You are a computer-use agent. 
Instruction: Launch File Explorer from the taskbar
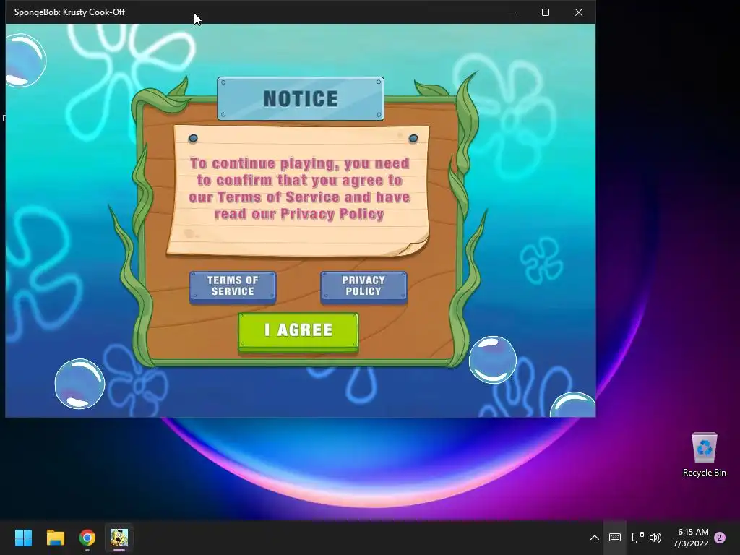(55, 538)
